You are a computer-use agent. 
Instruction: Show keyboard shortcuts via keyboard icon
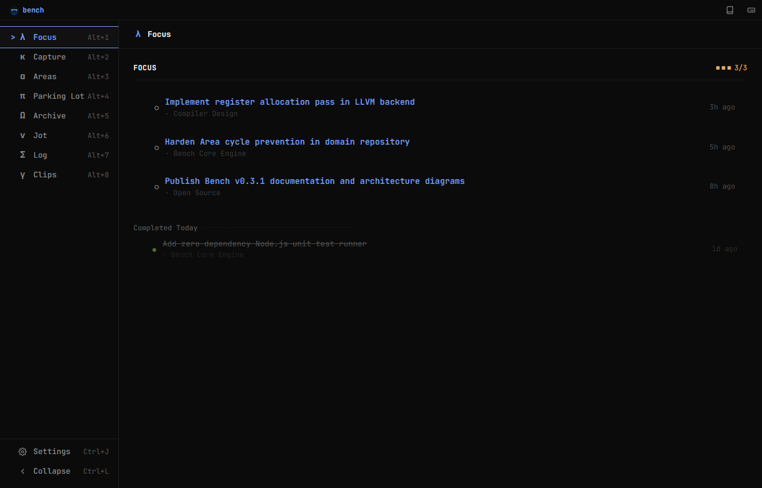tap(751, 10)
